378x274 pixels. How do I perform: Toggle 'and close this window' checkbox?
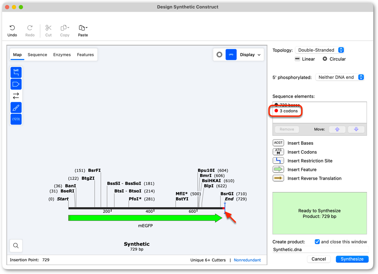(317, 242)
